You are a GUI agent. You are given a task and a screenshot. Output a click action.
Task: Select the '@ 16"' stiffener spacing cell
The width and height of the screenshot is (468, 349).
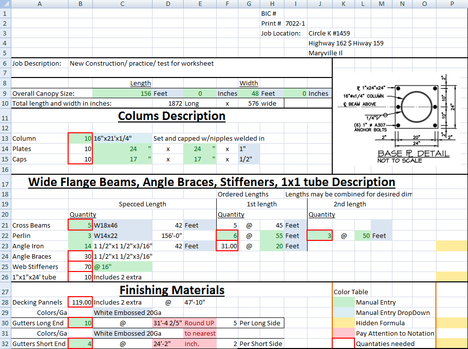click(122, 267)
